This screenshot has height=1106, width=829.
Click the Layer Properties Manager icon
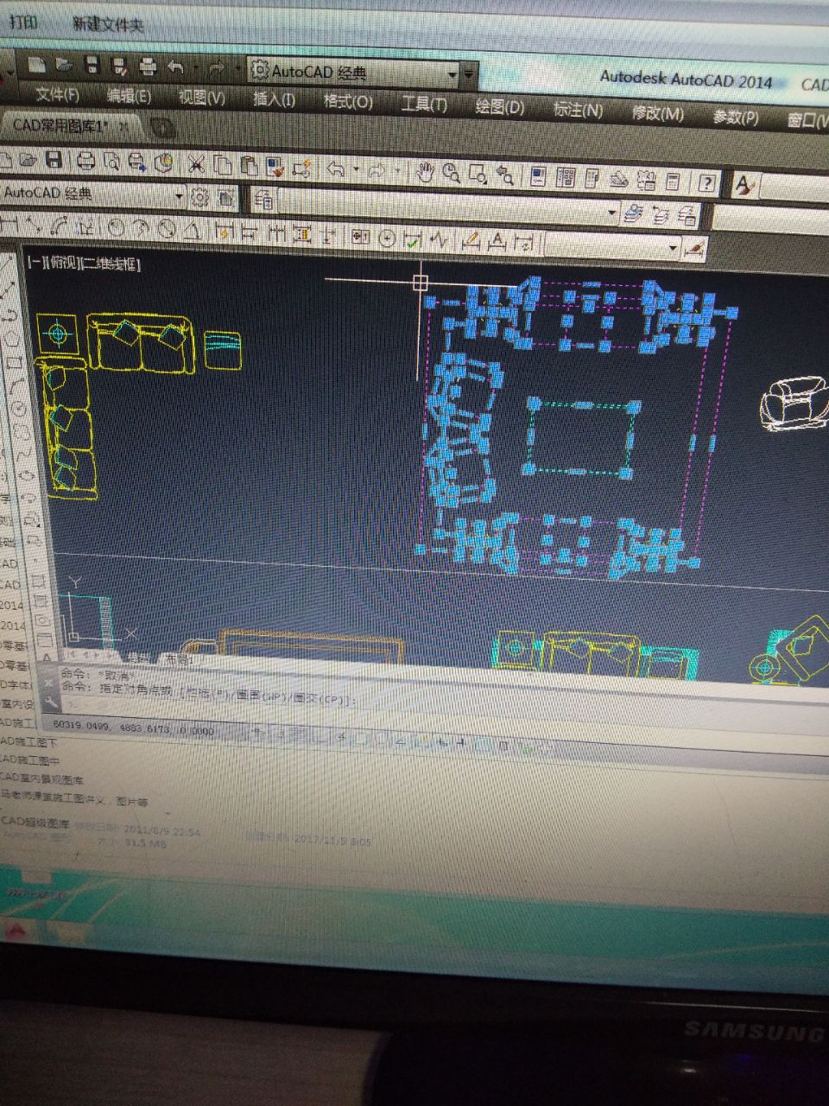(263, 201)
